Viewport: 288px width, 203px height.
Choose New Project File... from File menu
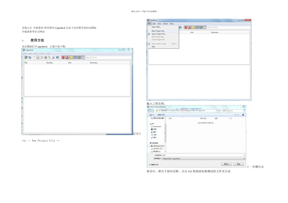pyautogui.click(x=163, y=31)
